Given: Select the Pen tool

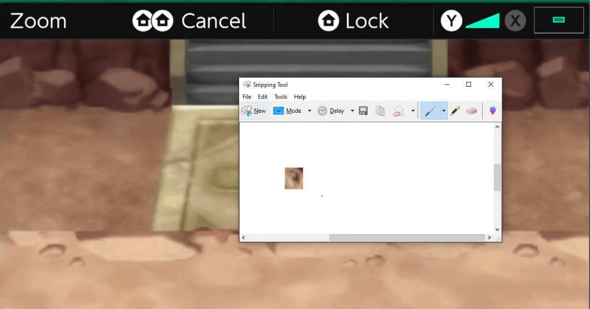Looking at the screenshot, I should 430,111.
